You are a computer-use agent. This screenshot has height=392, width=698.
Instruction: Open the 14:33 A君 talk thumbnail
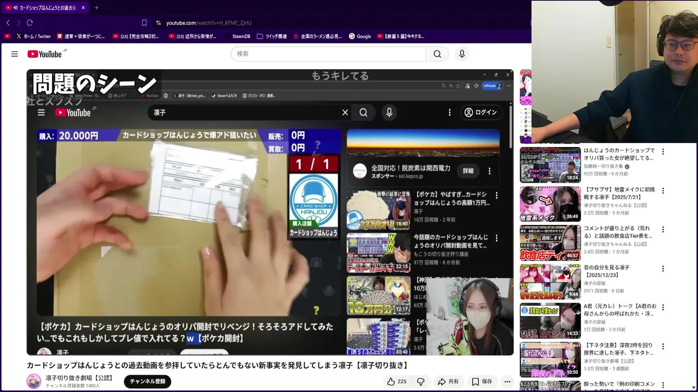[x=550, y=320]
